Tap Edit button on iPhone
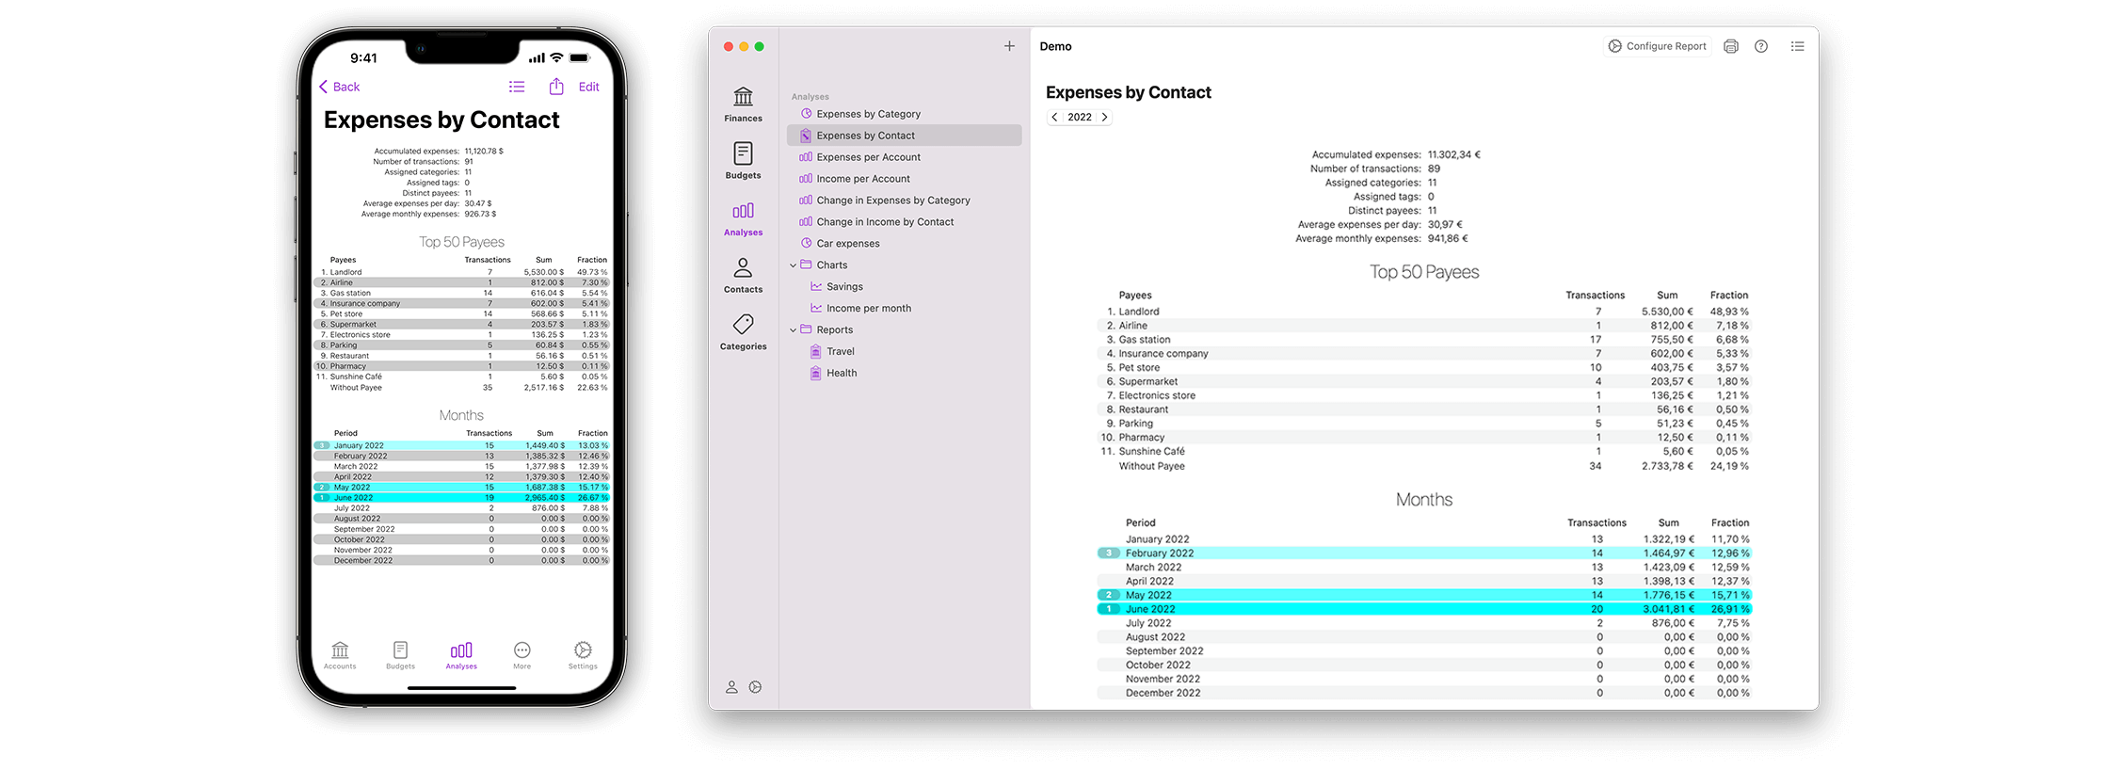Screen dimensions: 2118x770 pyautogui.click(x=589, y=87)
